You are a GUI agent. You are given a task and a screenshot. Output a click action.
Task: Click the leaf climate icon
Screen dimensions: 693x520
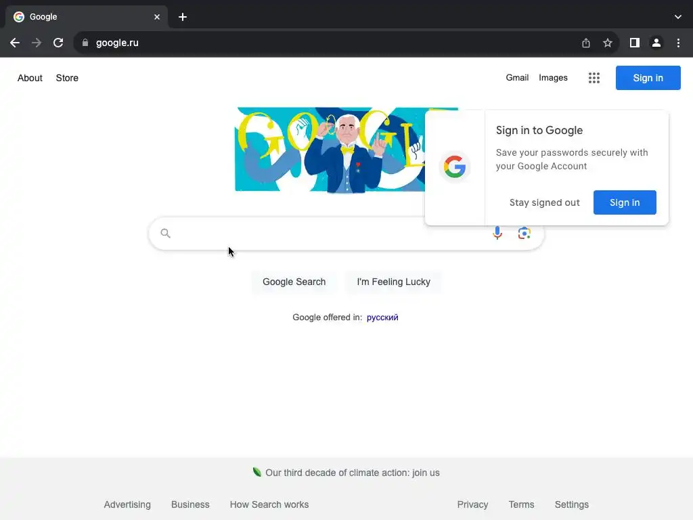pyautogui.click(x=256, y=472)
